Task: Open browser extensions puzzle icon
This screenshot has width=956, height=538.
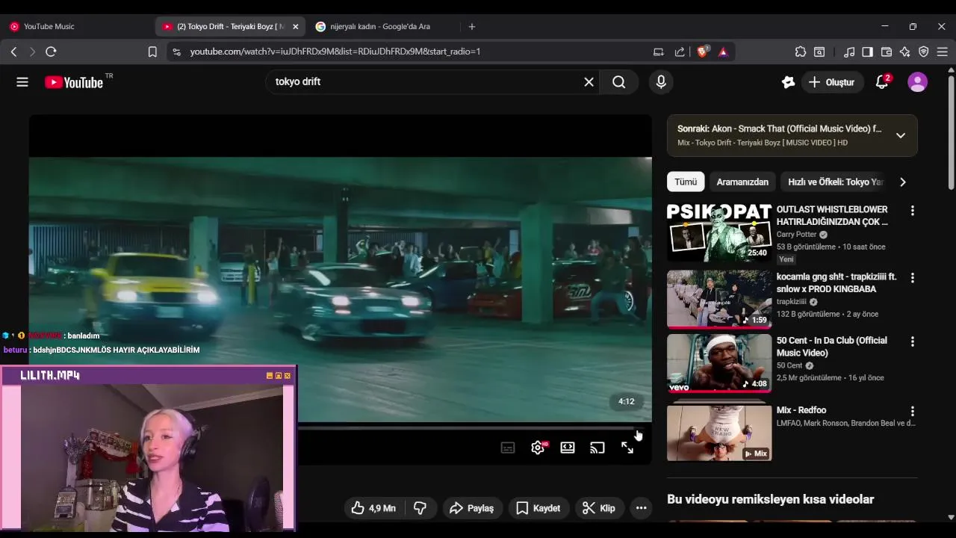Action: pos(801,52)
